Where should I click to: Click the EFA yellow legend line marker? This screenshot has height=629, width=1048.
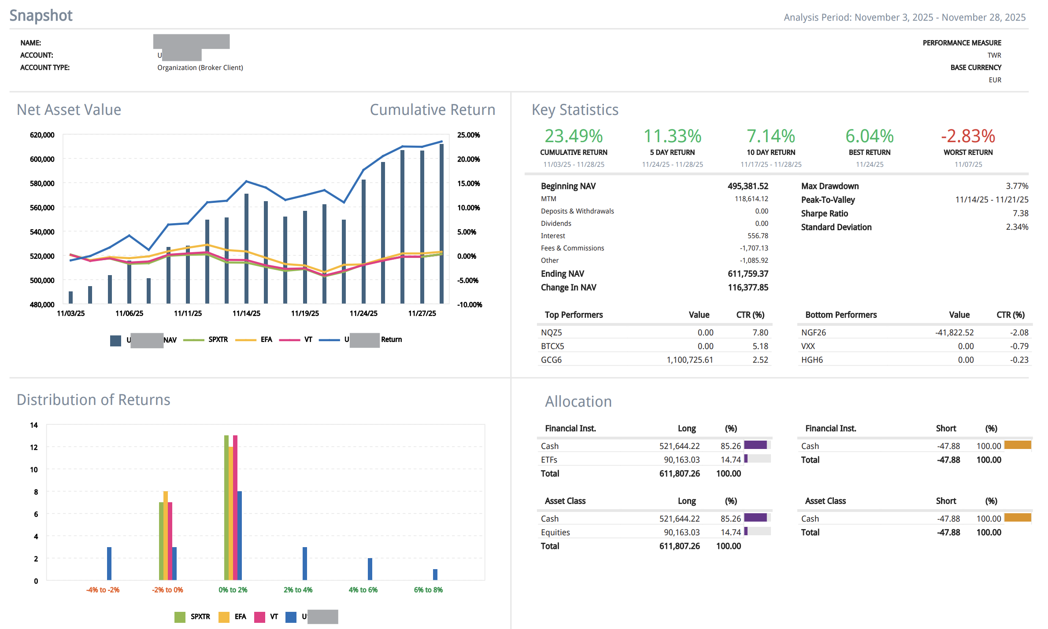[245, 340]
